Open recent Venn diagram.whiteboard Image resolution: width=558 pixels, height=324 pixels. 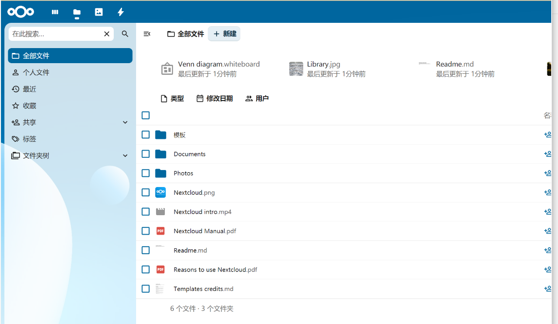point(210,69)
